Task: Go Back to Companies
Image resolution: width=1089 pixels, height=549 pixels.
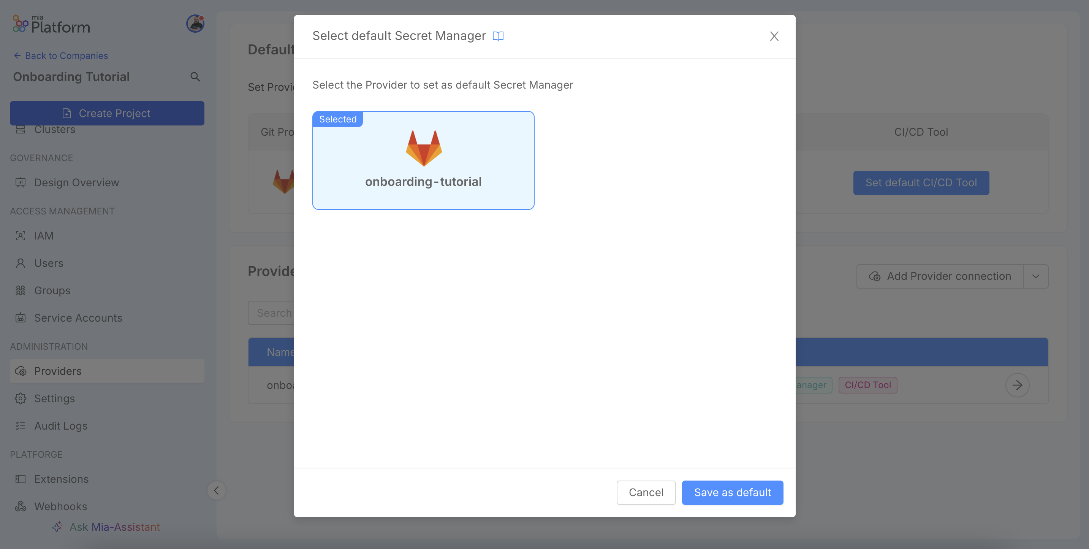Action: pyautogui.click(x=60, y=56)
